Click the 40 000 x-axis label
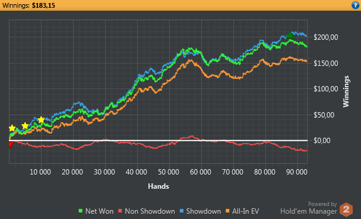361x219 pixels. click(137, 172)
